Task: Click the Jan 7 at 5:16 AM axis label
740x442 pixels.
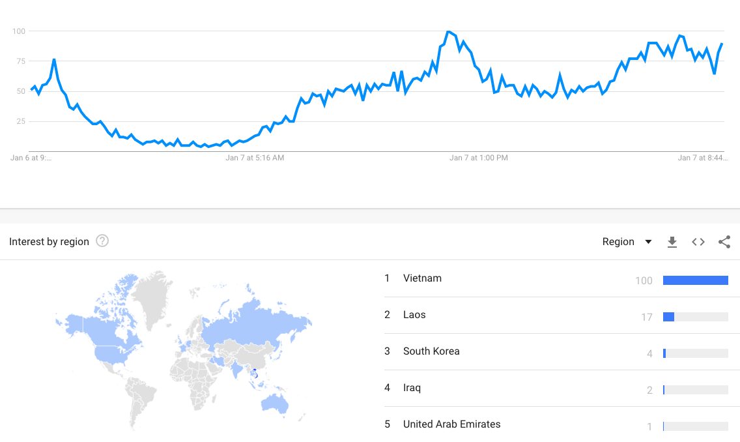Action: 255,158
